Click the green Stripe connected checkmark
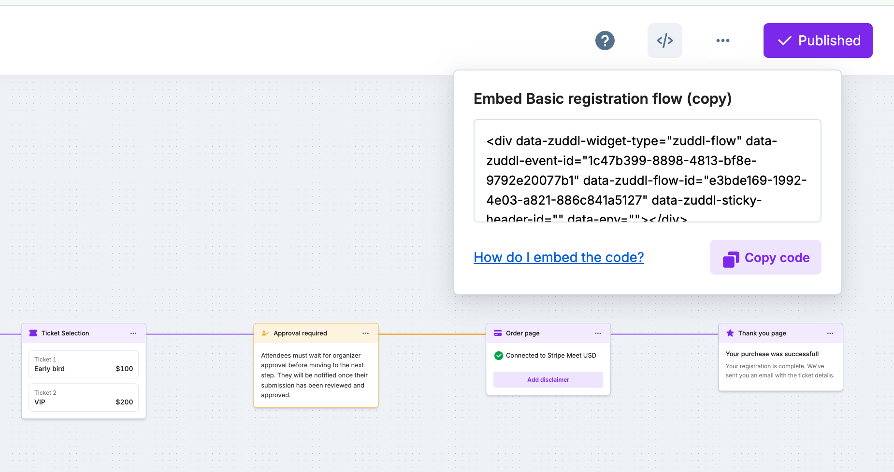Viewport: 894px width, 472px height. tap(499, 356)
